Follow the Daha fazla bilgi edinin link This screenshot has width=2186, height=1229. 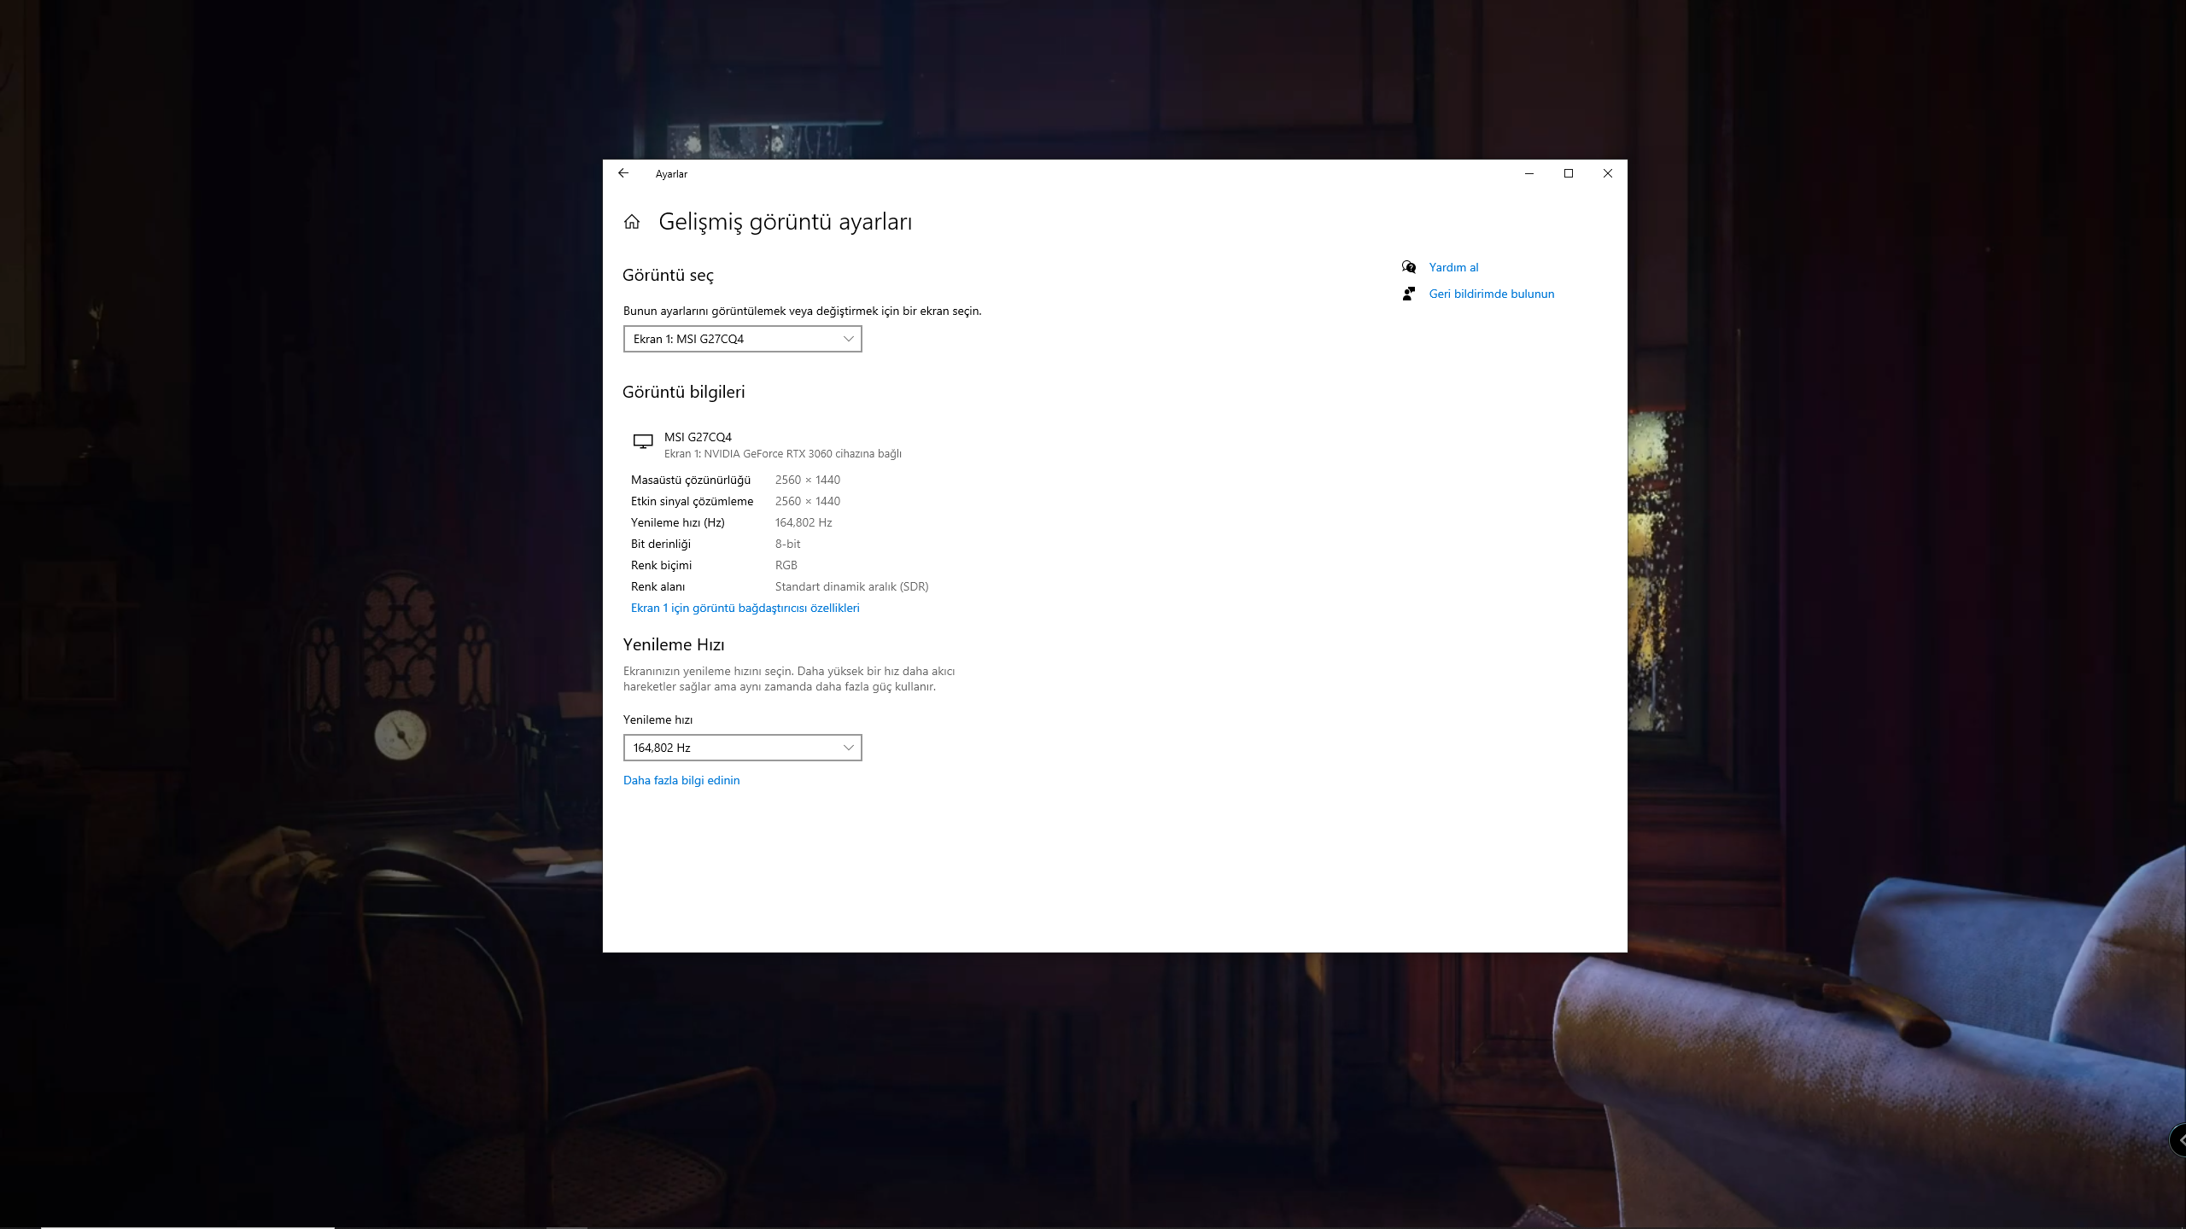click(x=681, y=780)
